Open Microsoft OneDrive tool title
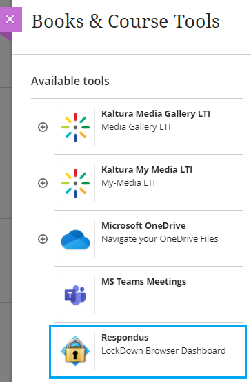Screen dimensions: 251x382 (x=143, y=226)
